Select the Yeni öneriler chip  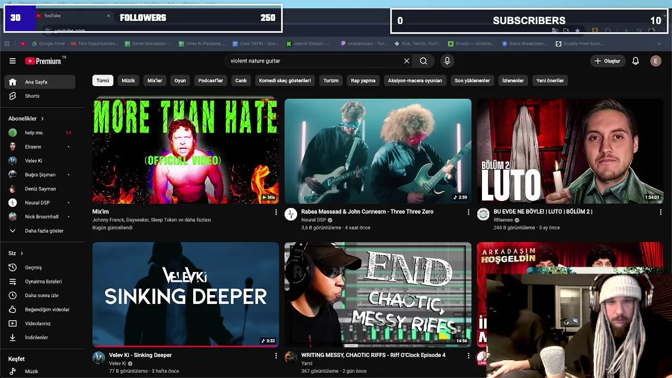pyautogui.click(x=550, y=81)
